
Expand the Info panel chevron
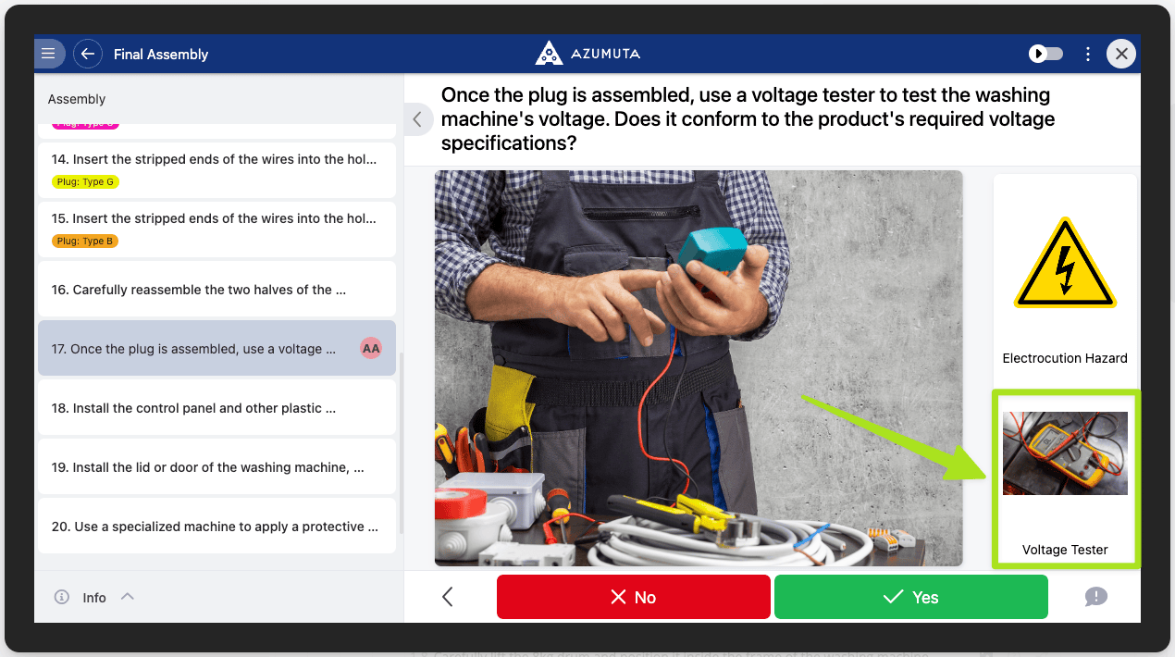[x=128, y=597]
